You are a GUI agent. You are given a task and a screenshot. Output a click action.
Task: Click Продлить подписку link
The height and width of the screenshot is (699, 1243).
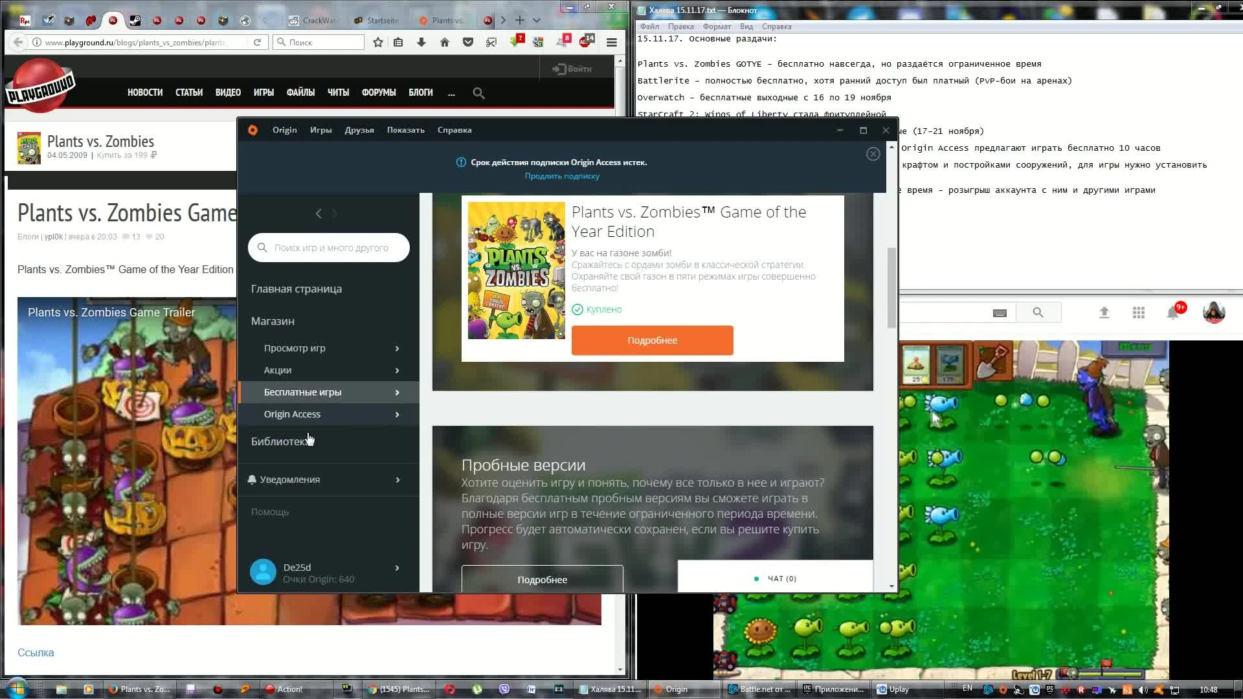tap(562, 176)
